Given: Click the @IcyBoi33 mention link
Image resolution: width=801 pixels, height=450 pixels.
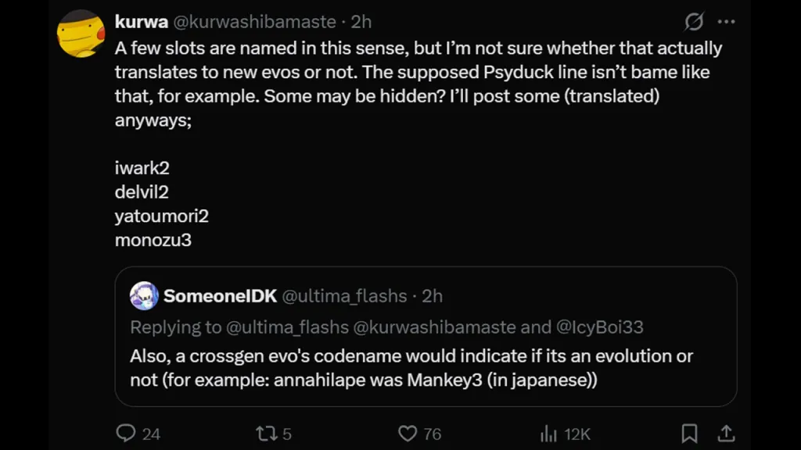Looking at the screenshot, I should click(600, 327).
